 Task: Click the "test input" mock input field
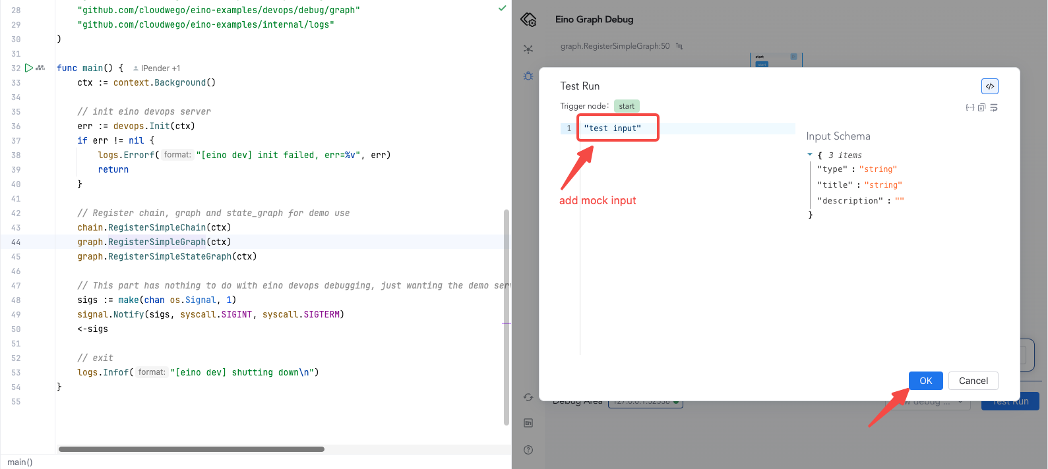[x=613, y=128]
